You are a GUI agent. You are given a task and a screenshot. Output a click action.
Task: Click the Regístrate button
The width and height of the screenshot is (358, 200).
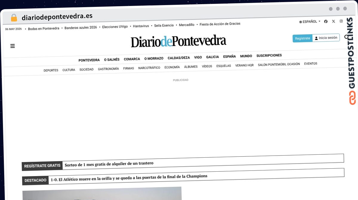click(x=303, y=39)
